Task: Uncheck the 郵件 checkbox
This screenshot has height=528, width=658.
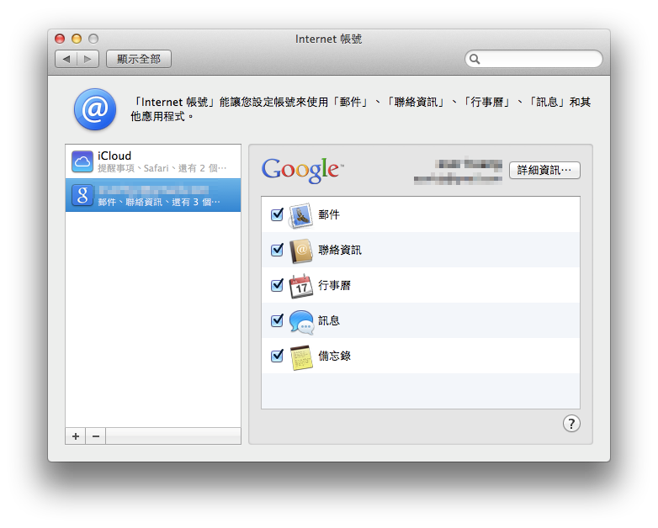Action: click(277, 214)
